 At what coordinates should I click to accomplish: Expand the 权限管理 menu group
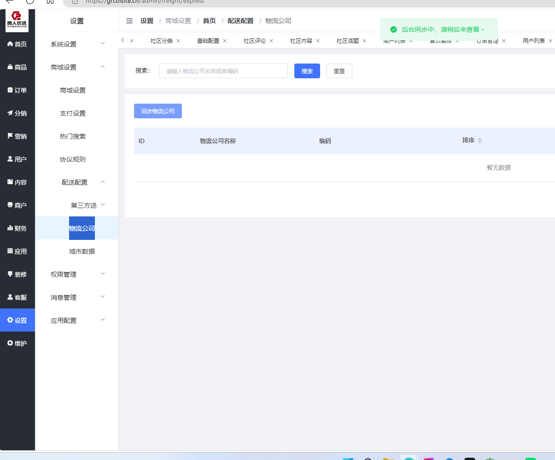point(76,274)
